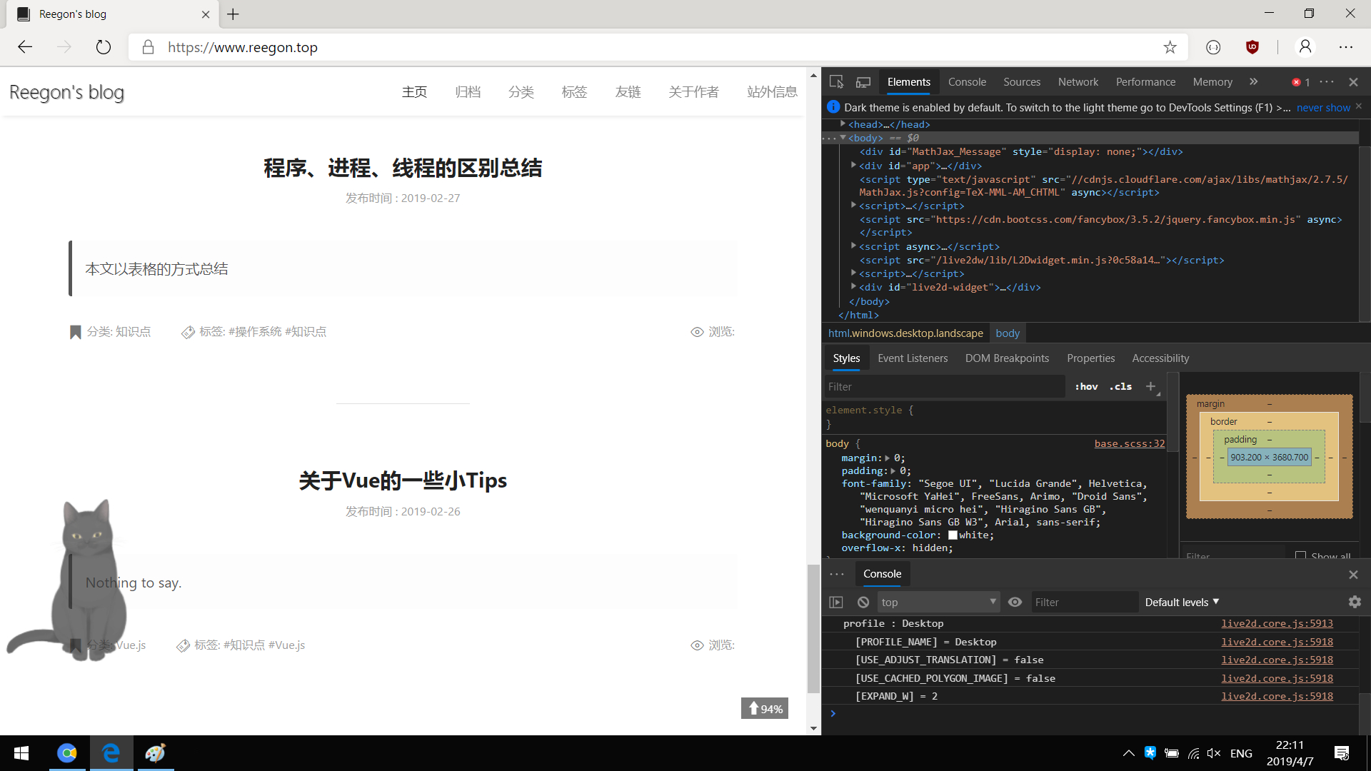Image resolution: width=1371 pixels, height=771 pixels.
Task: Open the Event Listeners tab
Action: tap(913, 358)
